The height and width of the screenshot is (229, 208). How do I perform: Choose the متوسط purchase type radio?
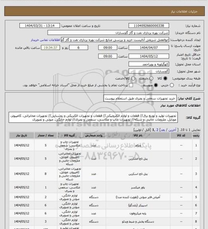pyautogui.click(x=156, y=85)
